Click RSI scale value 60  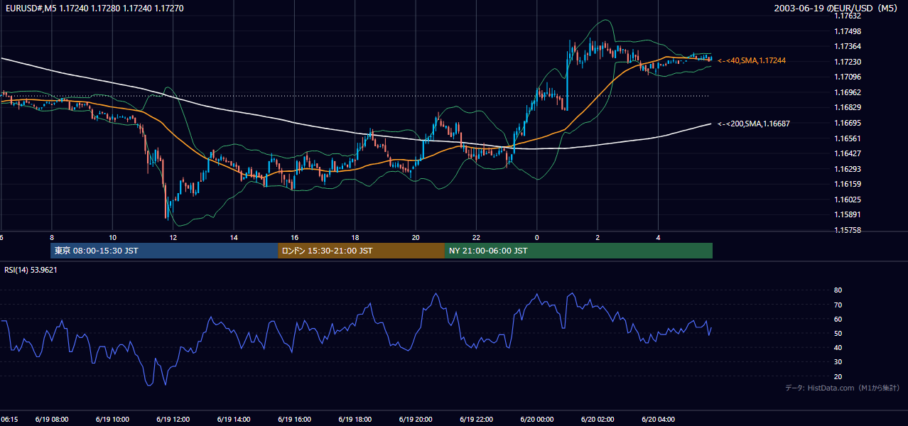(x=838, y=319)
